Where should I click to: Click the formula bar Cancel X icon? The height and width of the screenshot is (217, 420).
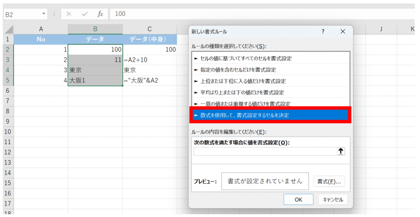tap(69, 14)
